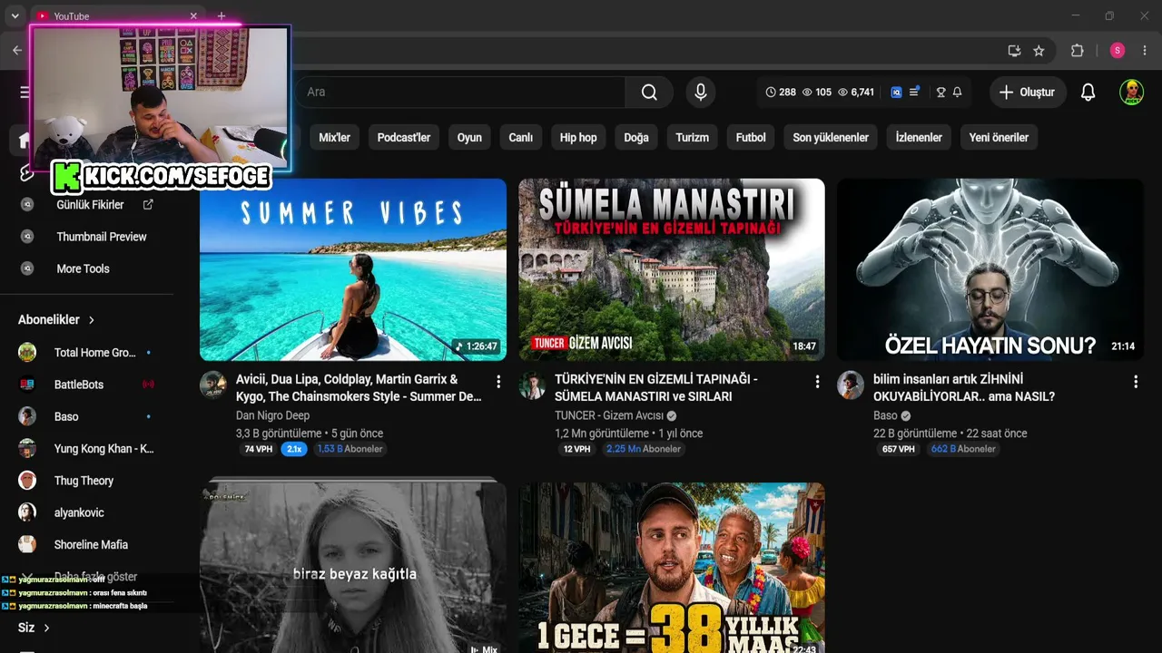
Task: Click the Oluştur create button
Action: [1028, 92]
